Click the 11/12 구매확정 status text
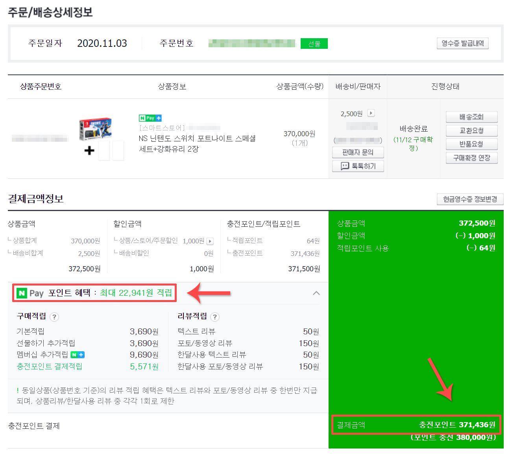This screenshot has width=510, height=456. click(413, 144)
